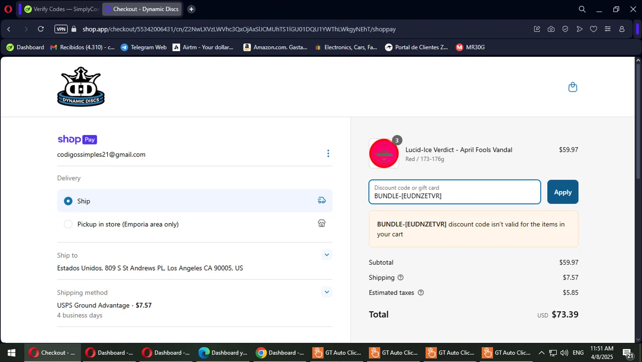Open Dashboard bookmark
This screenshot has height=362, width=642.
coord(25,47)
